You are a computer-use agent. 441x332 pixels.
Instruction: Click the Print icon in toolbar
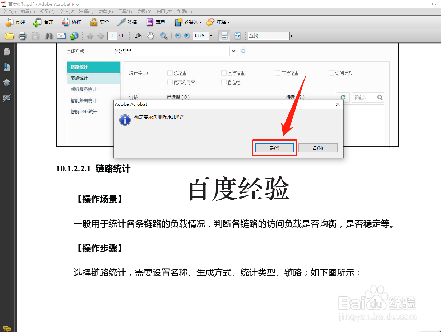click(x=23, y=36)
